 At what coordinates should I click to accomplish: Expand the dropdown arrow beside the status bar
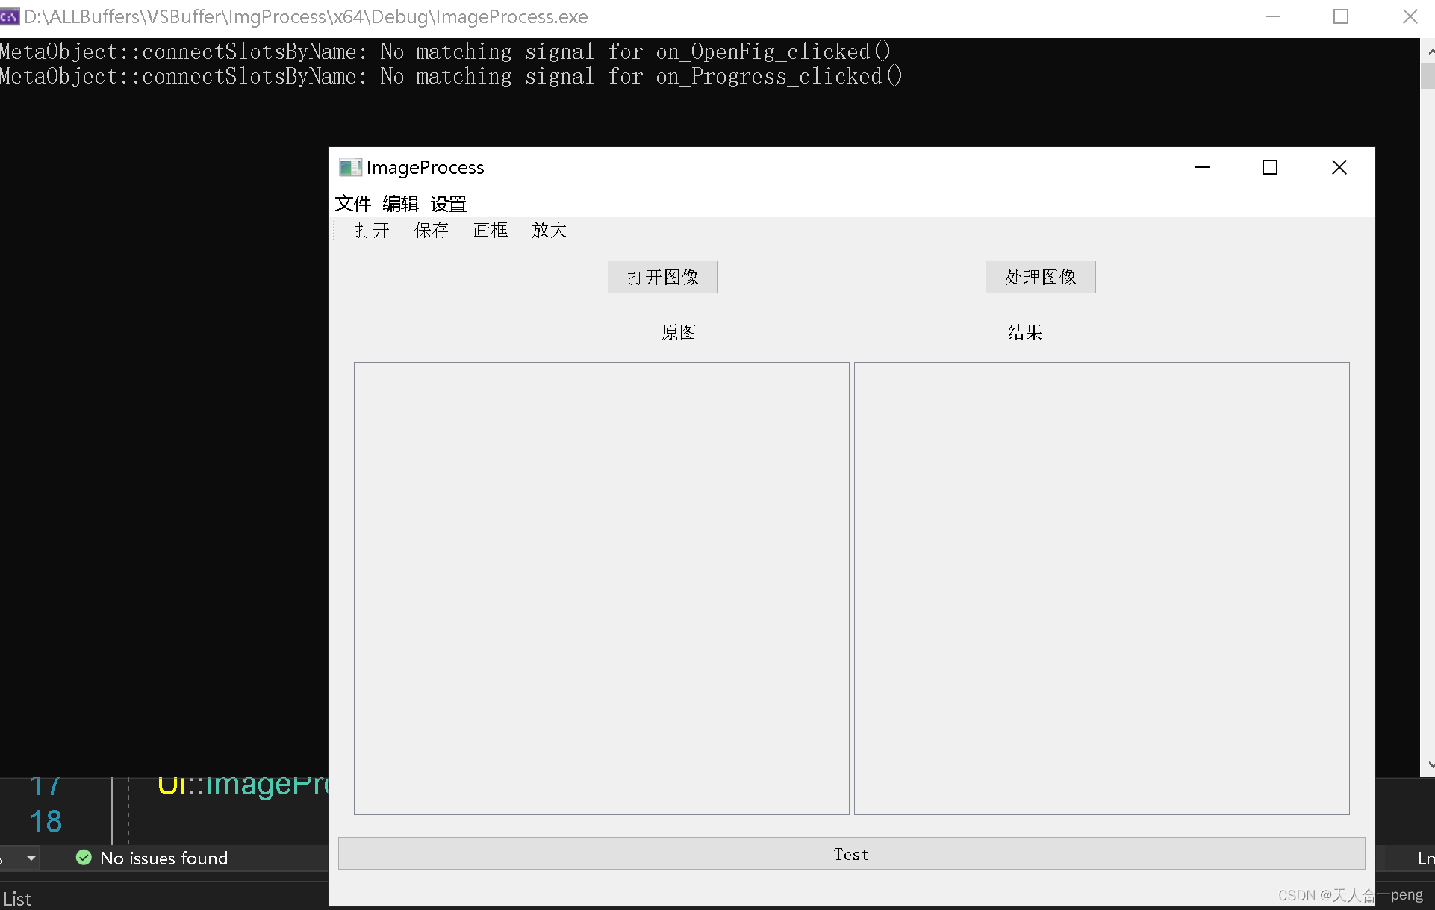pos(31,858)
